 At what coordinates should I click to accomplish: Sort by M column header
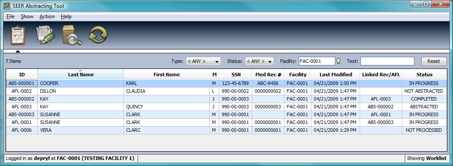215,75
